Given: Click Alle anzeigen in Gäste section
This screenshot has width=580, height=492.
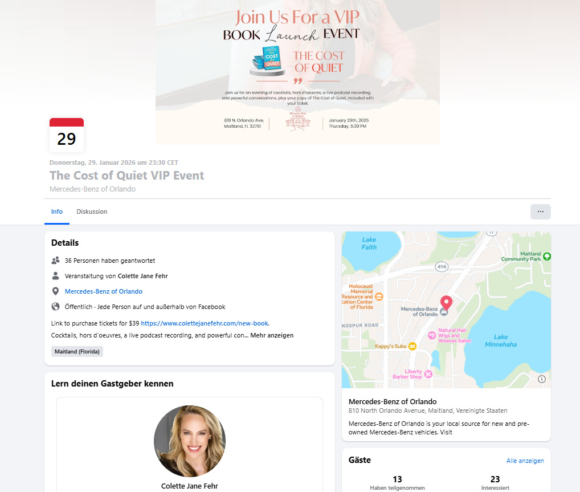Looking at the screenshot, I should point(525,461).
